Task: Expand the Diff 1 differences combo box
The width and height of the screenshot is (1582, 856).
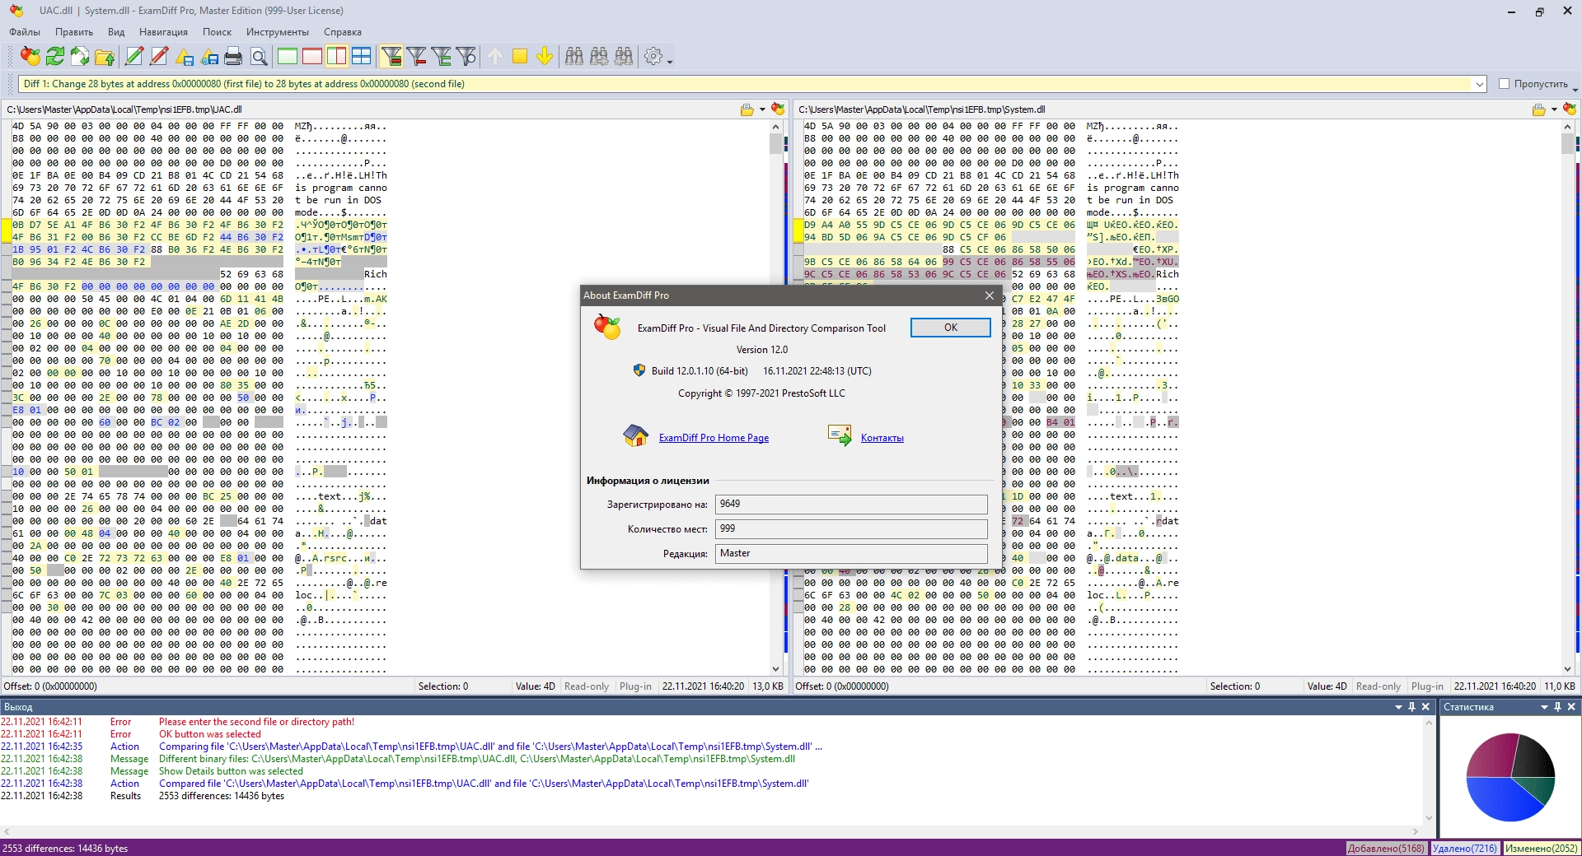Action: [1480, 84]
